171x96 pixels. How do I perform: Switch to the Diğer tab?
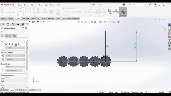14,36
